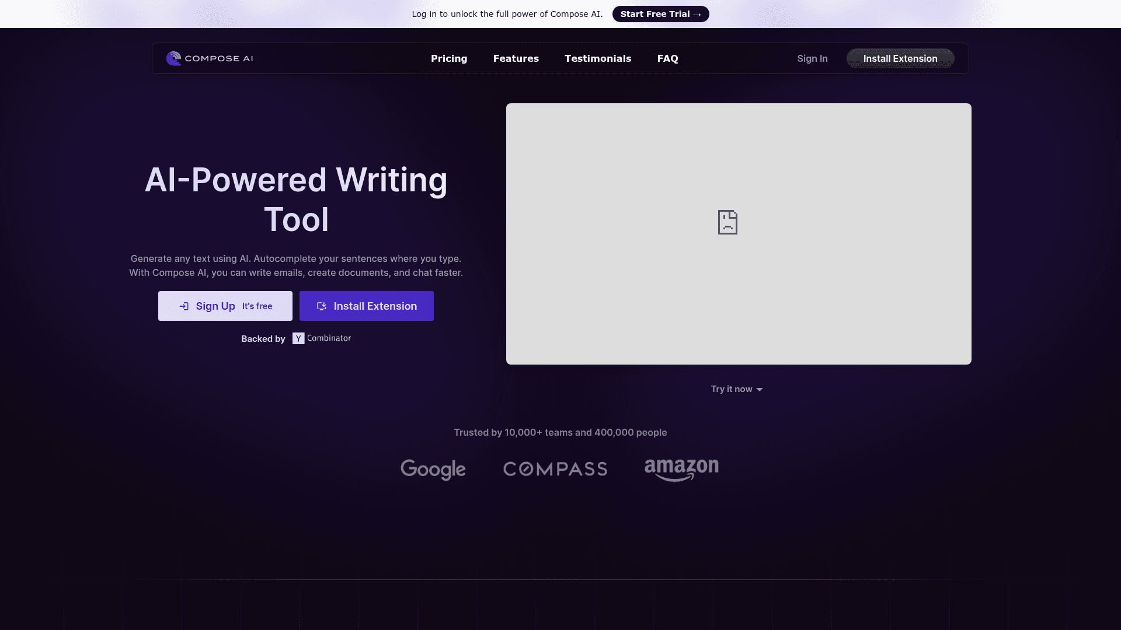Click the arrow inside Start Free Trial
The height and width of the screenshot is (630, 1121).
(x=697, y=14)
